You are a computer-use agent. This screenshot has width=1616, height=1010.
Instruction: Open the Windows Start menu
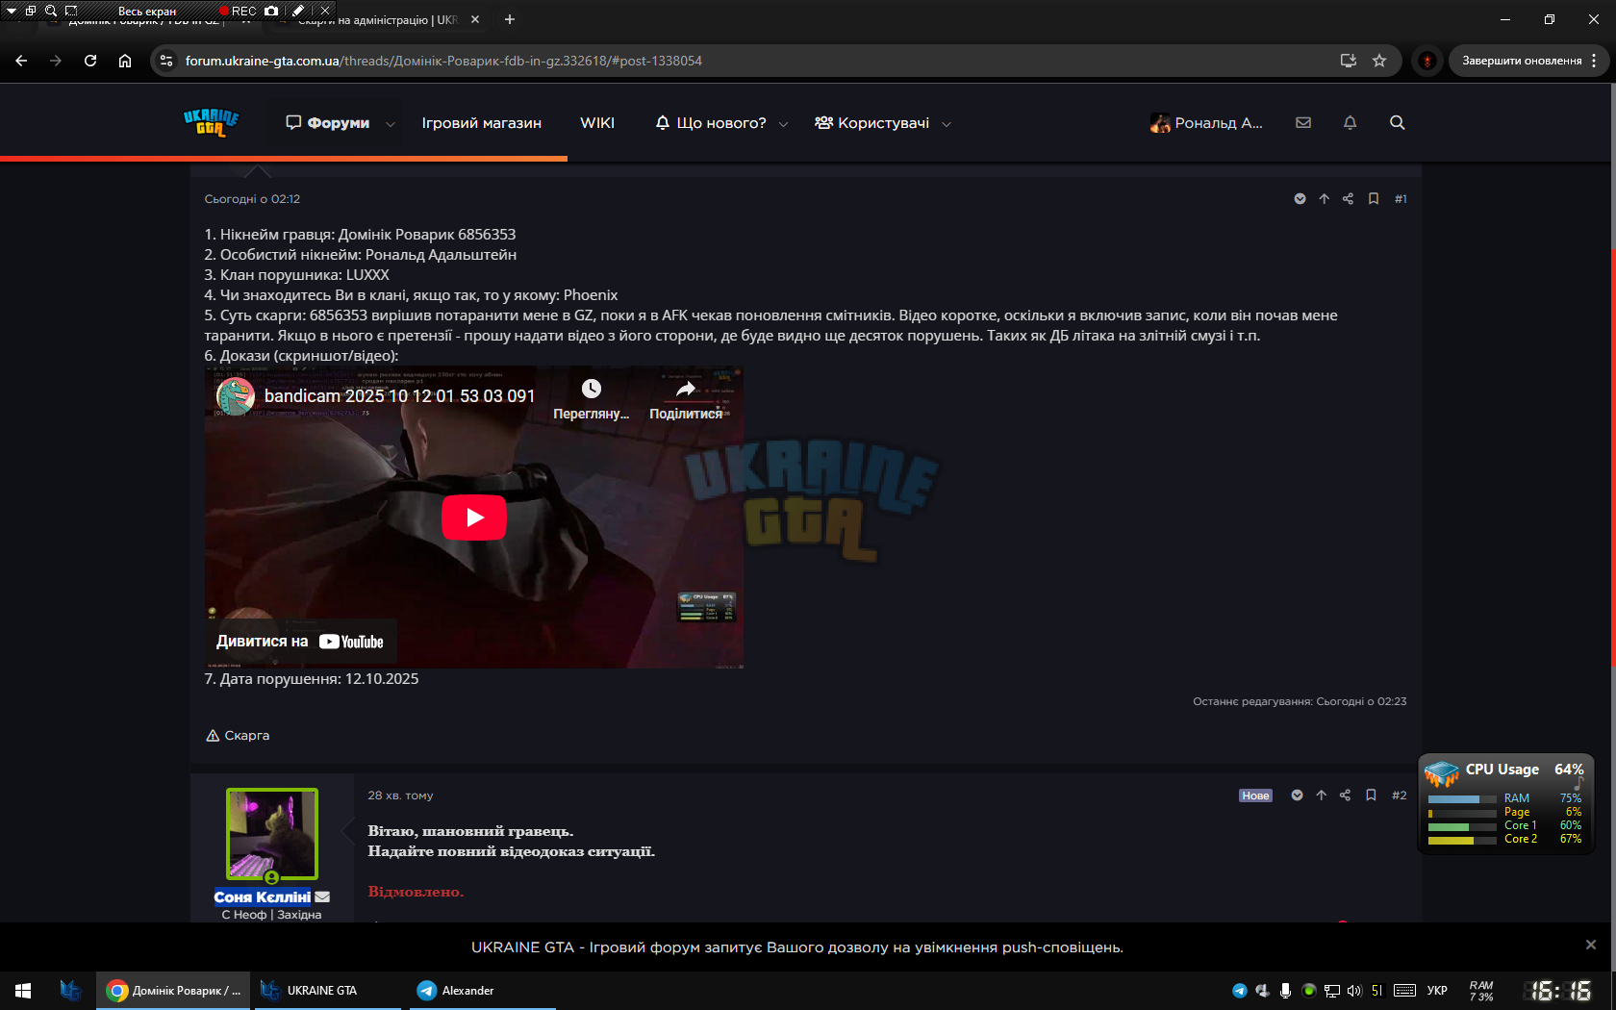coord(23,991)
